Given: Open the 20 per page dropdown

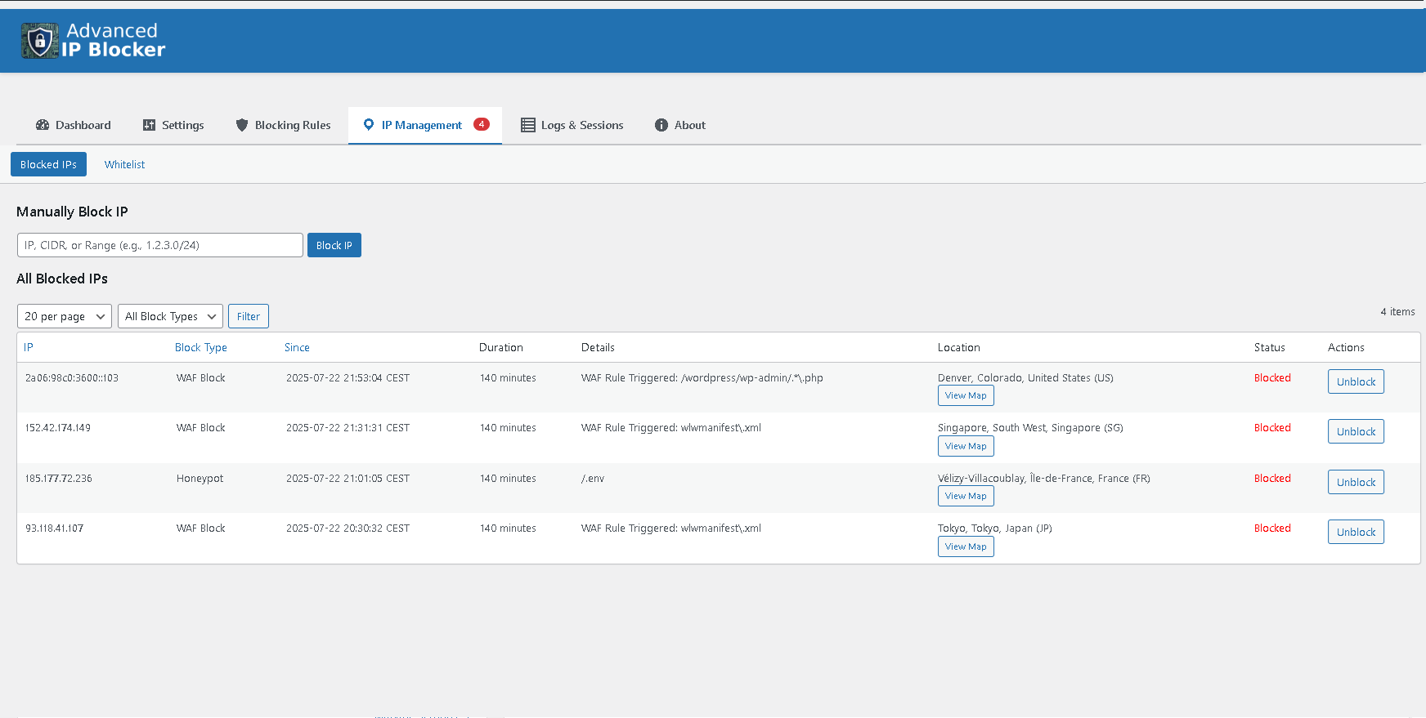Looking at the screenshot, I should tap(65, 316).
